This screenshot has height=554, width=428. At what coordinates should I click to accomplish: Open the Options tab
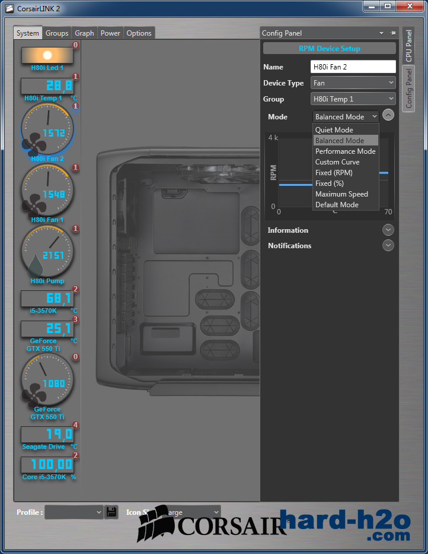[x=139, y=33]
